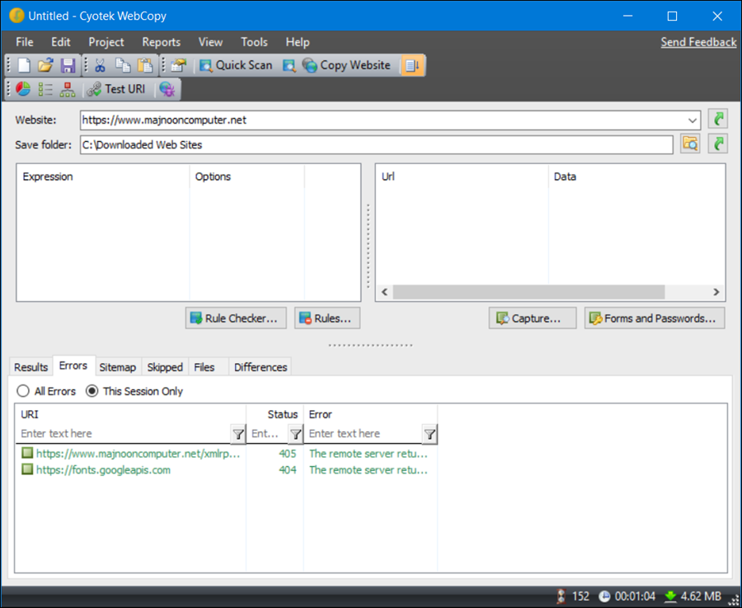Open the Quick Scan tool

point(236,65)
